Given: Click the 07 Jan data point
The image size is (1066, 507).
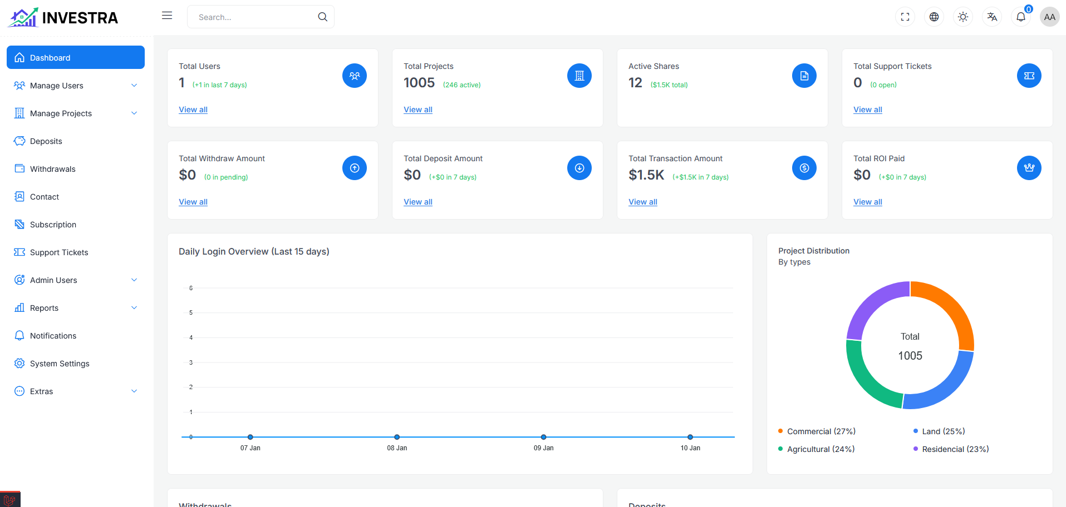Looking at the screenshot, I should point(250,437).
